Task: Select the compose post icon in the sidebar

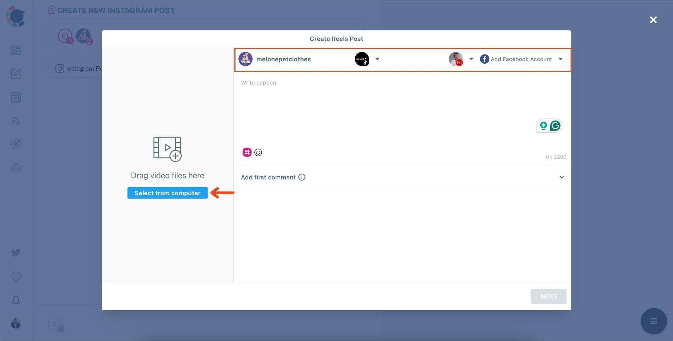Action: [16, 74]
